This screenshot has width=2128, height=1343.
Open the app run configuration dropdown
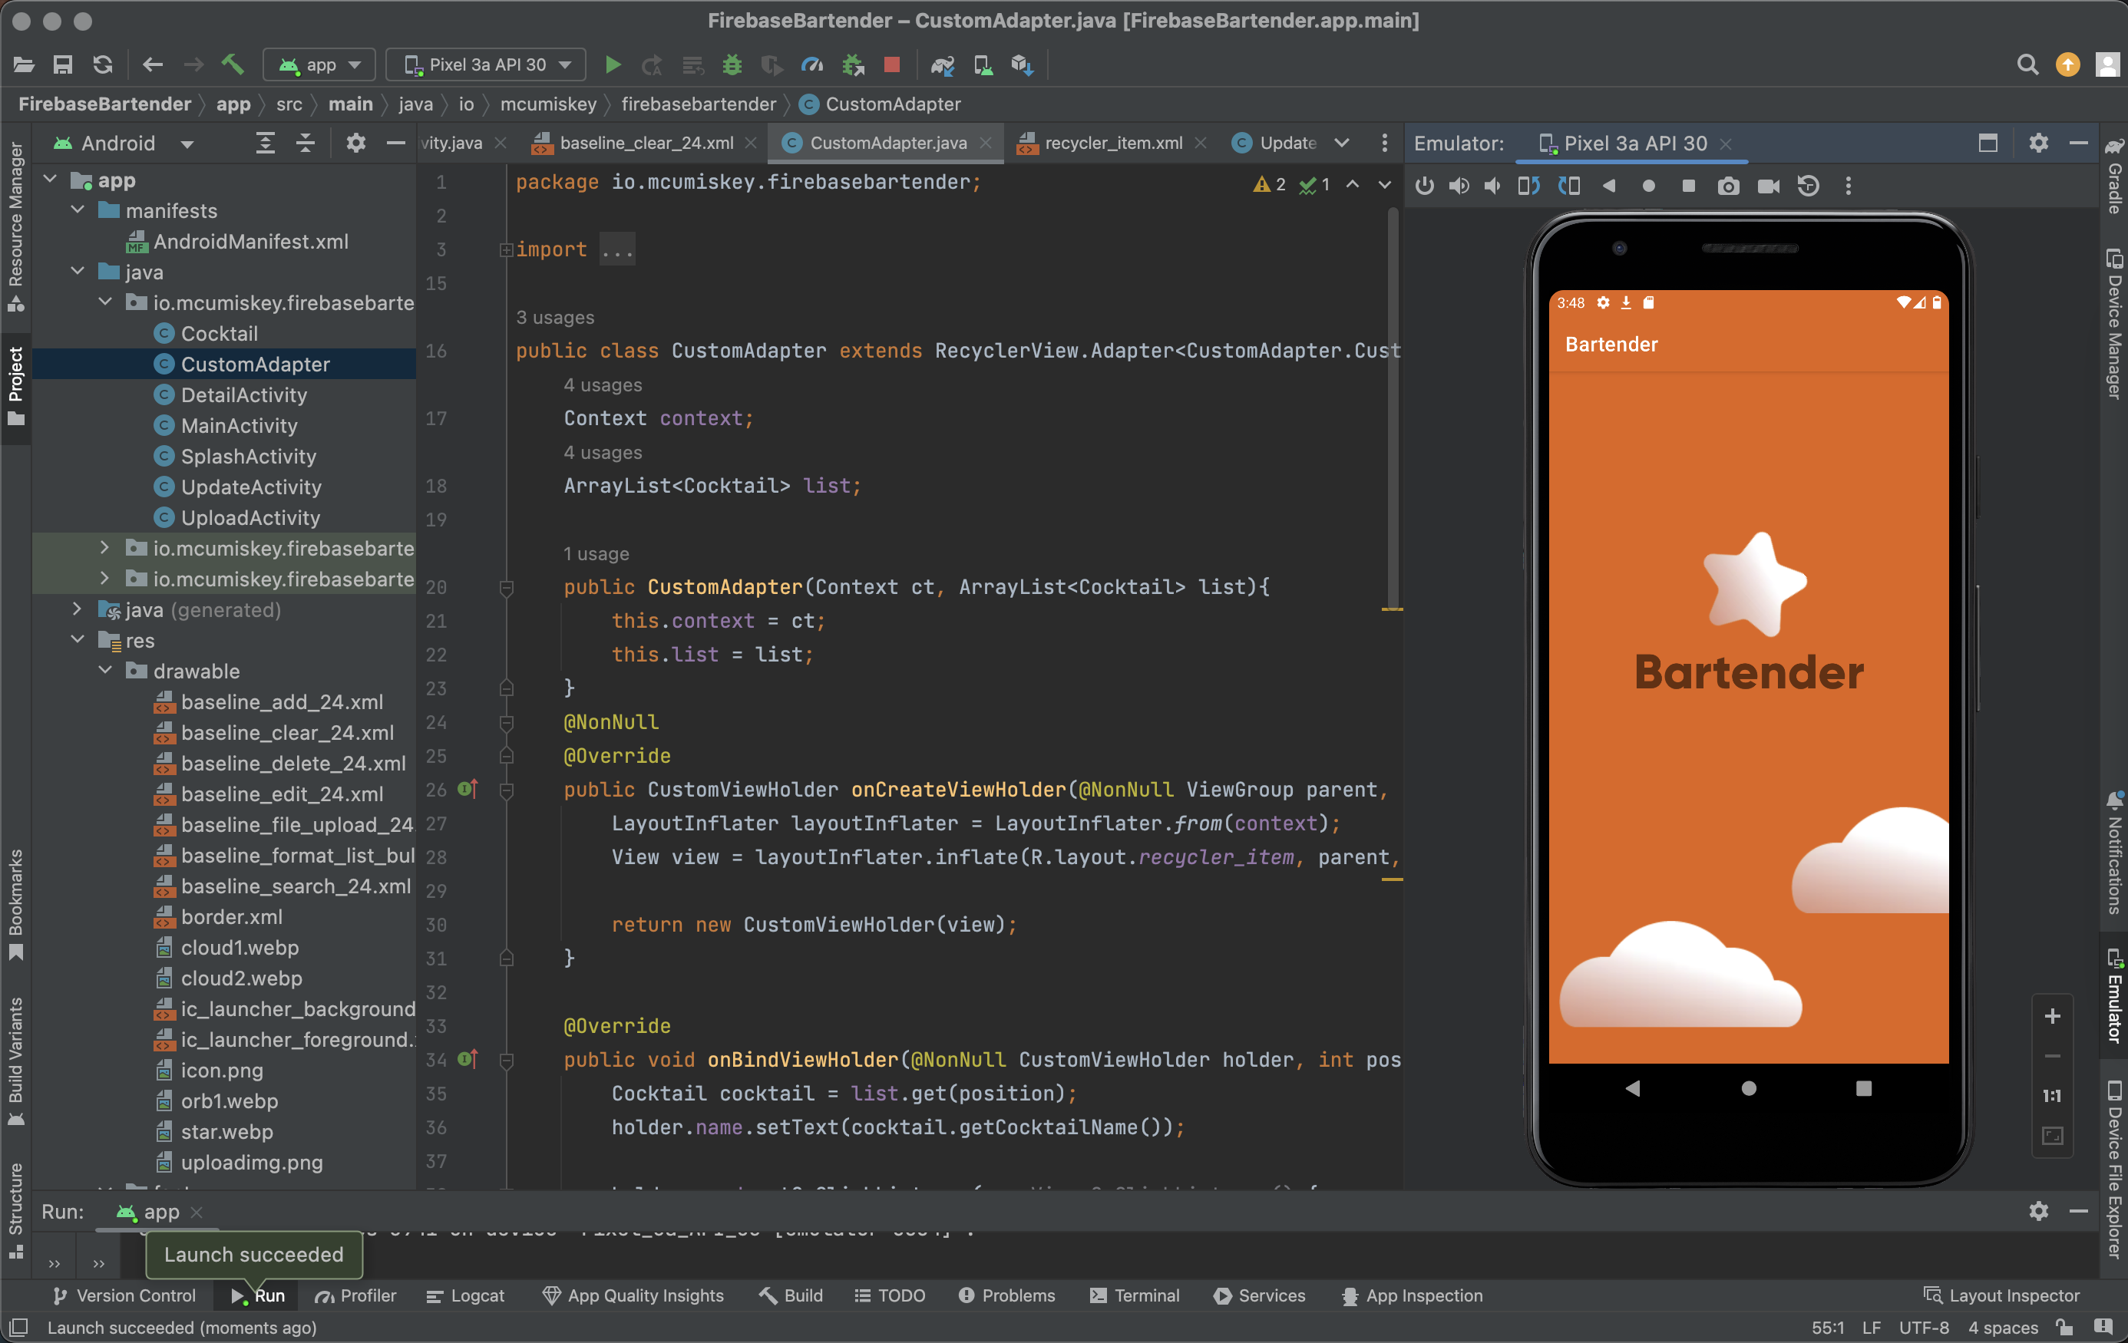(319, 64)
